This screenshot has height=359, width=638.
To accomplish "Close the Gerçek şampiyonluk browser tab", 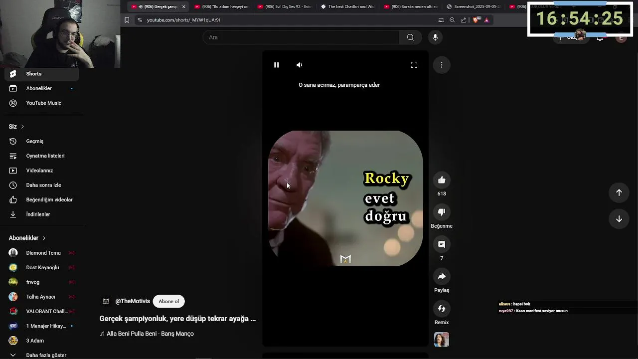I will [x=183, y=6].
